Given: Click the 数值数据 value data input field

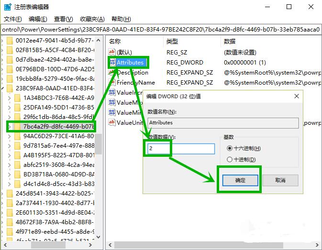Looking at the screenshot, I should coord(181,149).
